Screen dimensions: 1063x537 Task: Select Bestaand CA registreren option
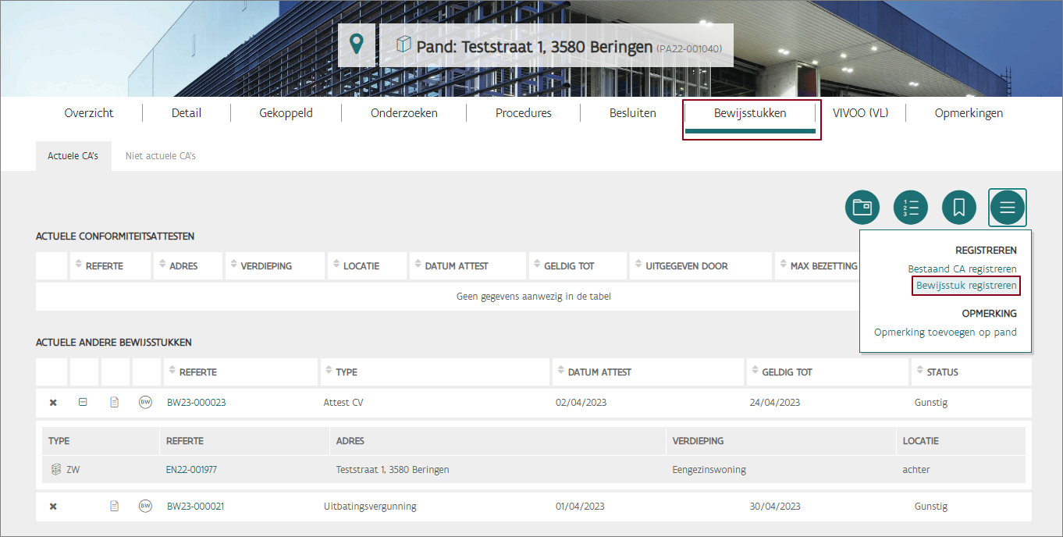pyautogui.click(x=962, y=269)
